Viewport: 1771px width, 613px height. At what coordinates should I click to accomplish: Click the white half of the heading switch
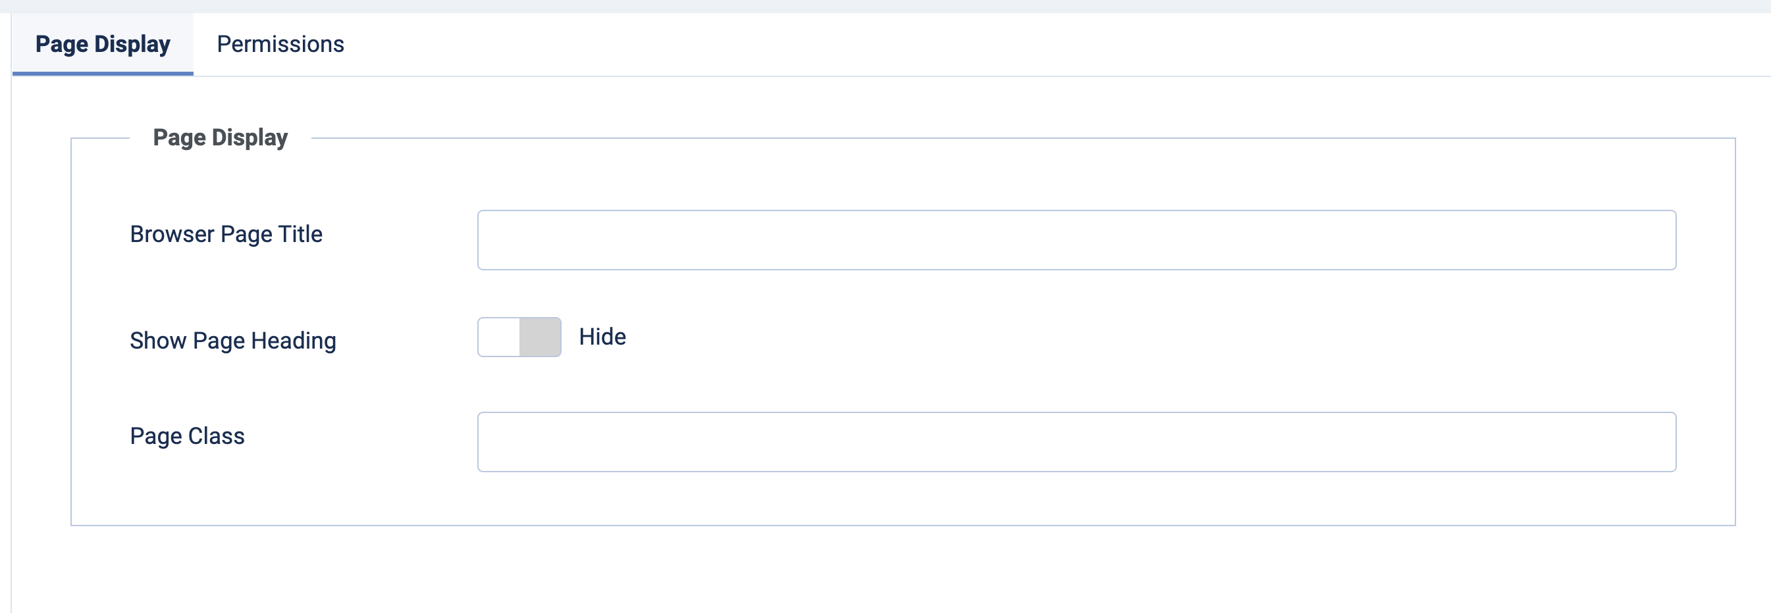[499, 337]
